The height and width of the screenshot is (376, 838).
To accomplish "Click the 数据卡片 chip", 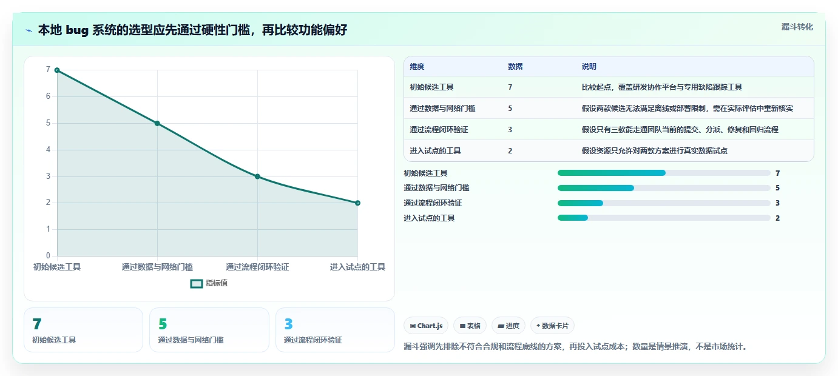I will point(552,326).
